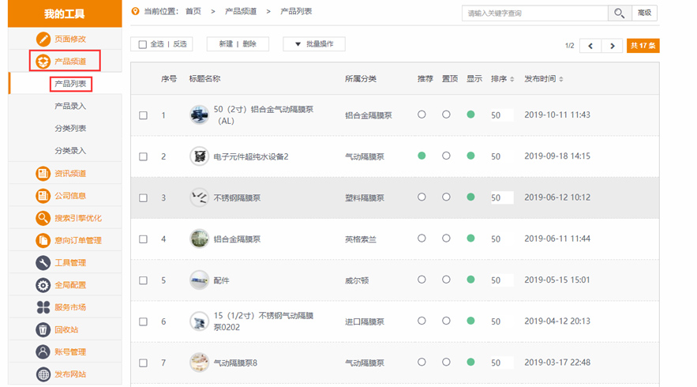
Task: Click the 账号管理 user icon
Action: pyautogui.click(x=43, y=352)
